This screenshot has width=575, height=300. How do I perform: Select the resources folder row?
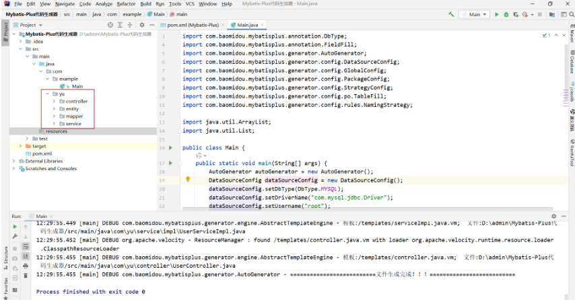coord(83,131)
